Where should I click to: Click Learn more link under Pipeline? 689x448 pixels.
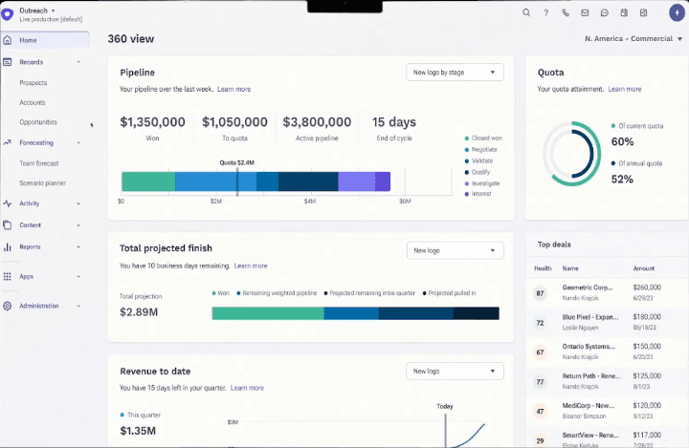pos(234,89)
